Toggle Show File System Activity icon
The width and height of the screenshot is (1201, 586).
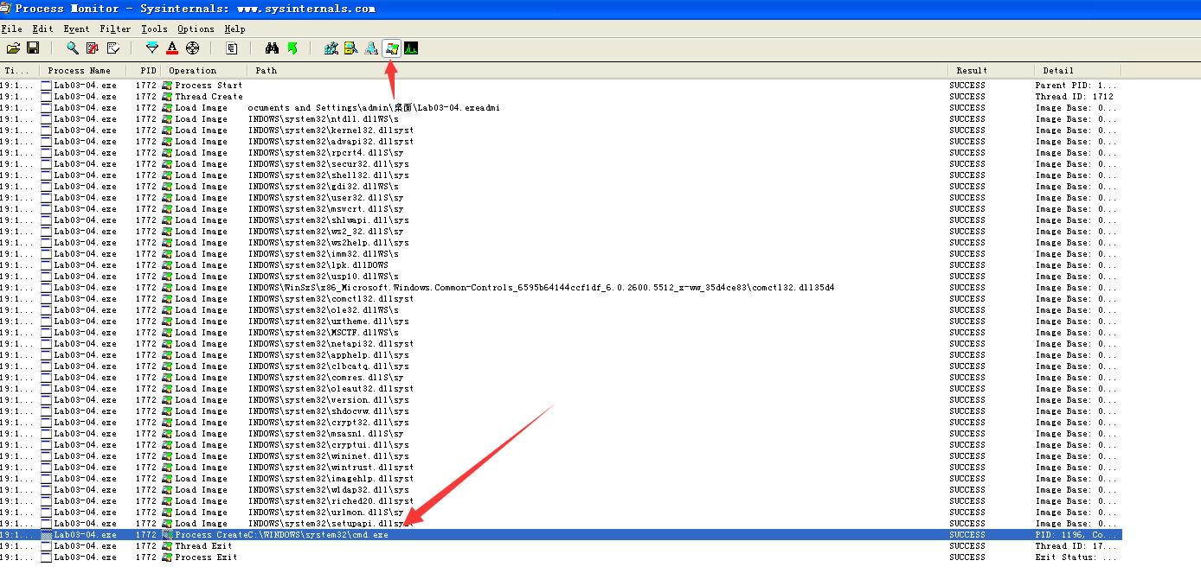[x=351, y=48]
